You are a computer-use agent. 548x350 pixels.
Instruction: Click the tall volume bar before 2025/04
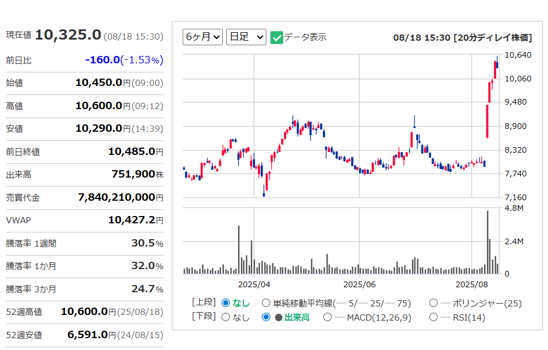coord(239,250)
